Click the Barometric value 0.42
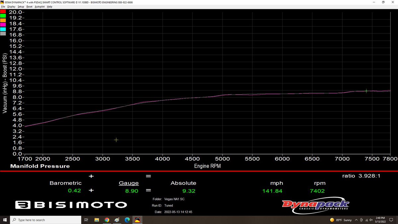 click(x=74, y=190)
